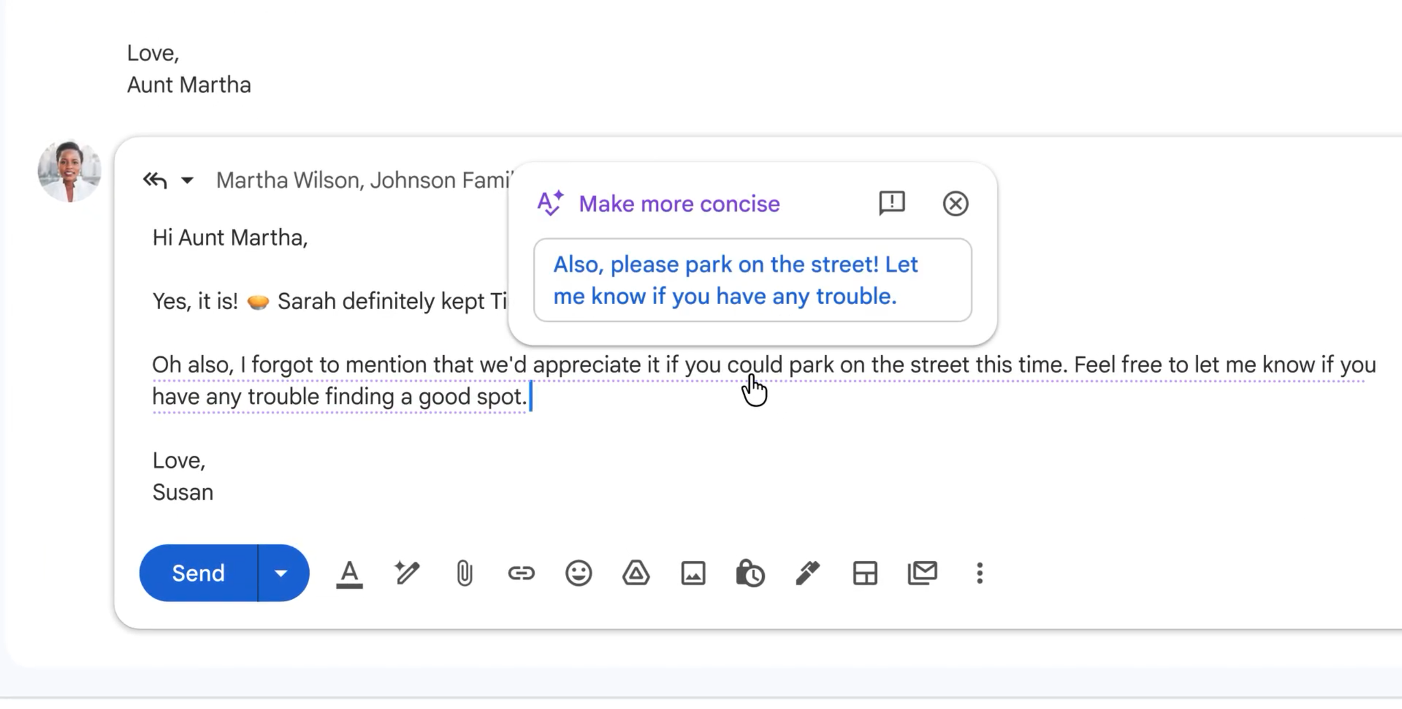Open more compose options menu
The image size is (1402, 709).
point(979,573)
